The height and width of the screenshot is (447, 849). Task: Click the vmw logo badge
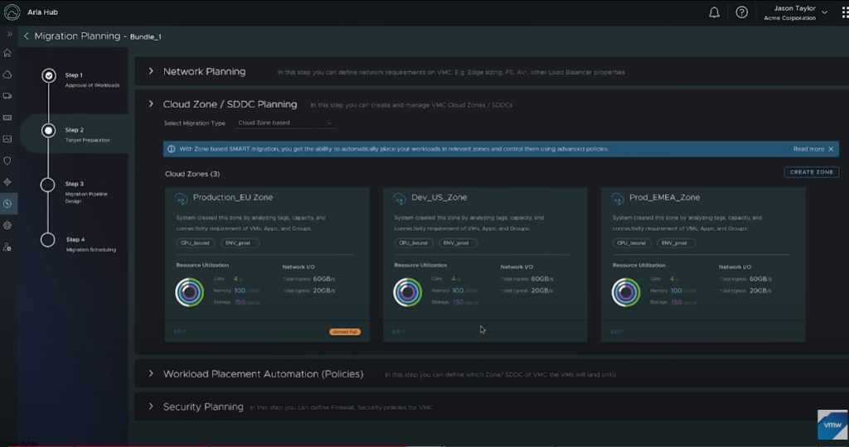coord(832,425)
